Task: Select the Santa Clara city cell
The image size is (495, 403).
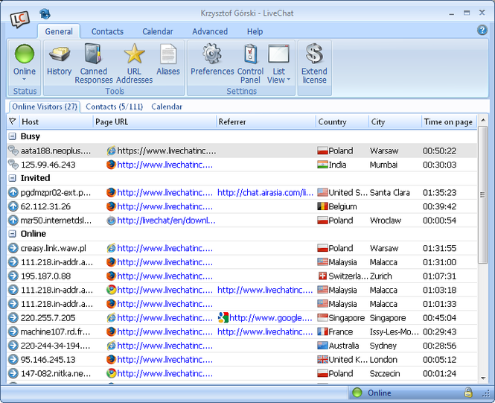Action: pyautogui.click(x=389, y=192)
